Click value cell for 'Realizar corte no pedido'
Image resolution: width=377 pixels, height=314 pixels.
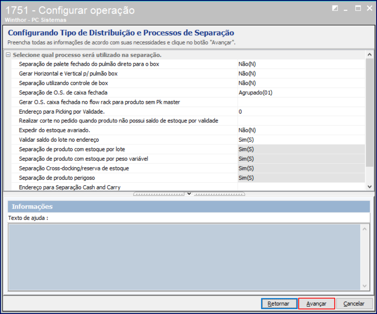tap(301, 121)
